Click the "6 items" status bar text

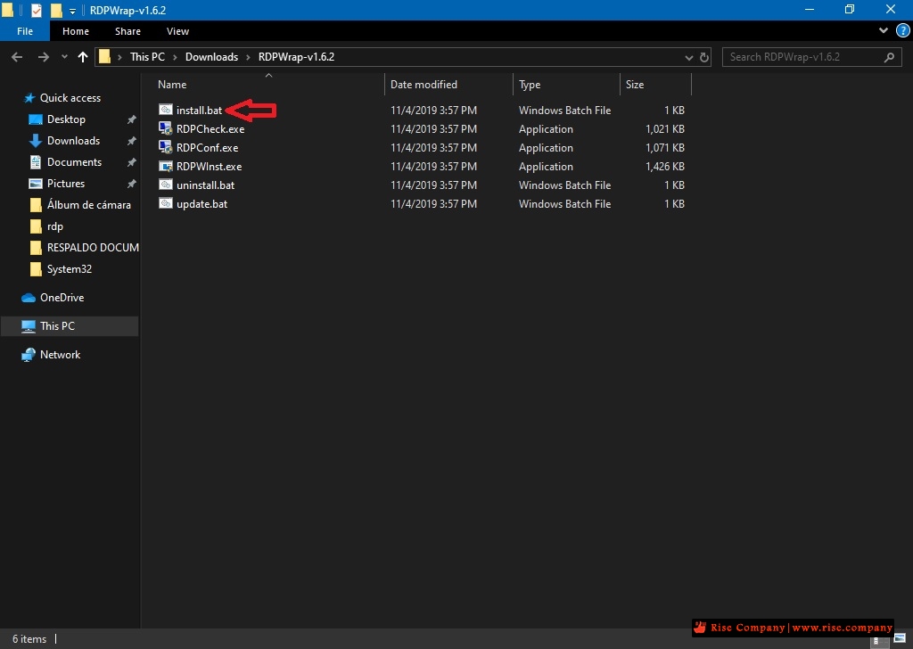click(29, 639)
